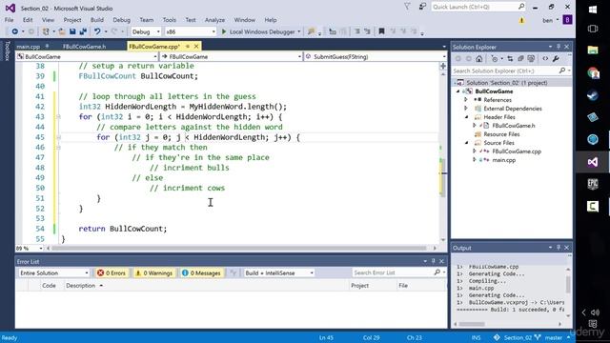
Task: Click the feedback icon beside Quick Launch
Action: click(x=422, y=7)
